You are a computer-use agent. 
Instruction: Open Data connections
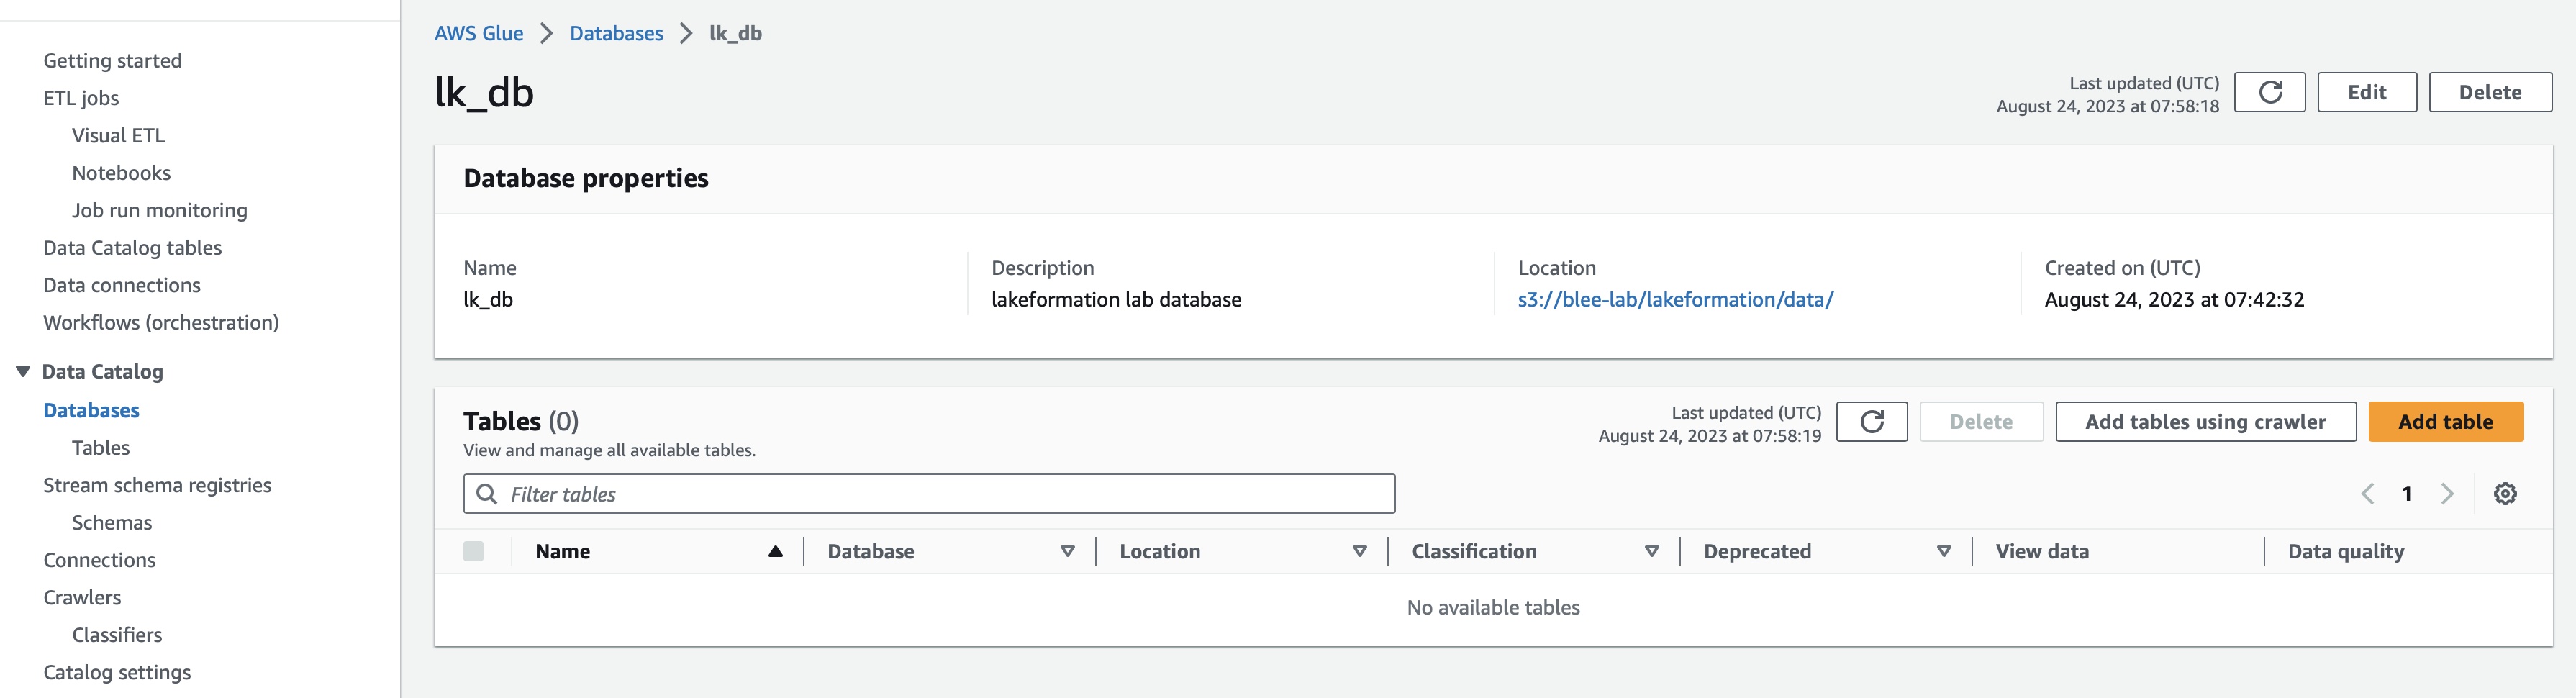coord(121,285)
